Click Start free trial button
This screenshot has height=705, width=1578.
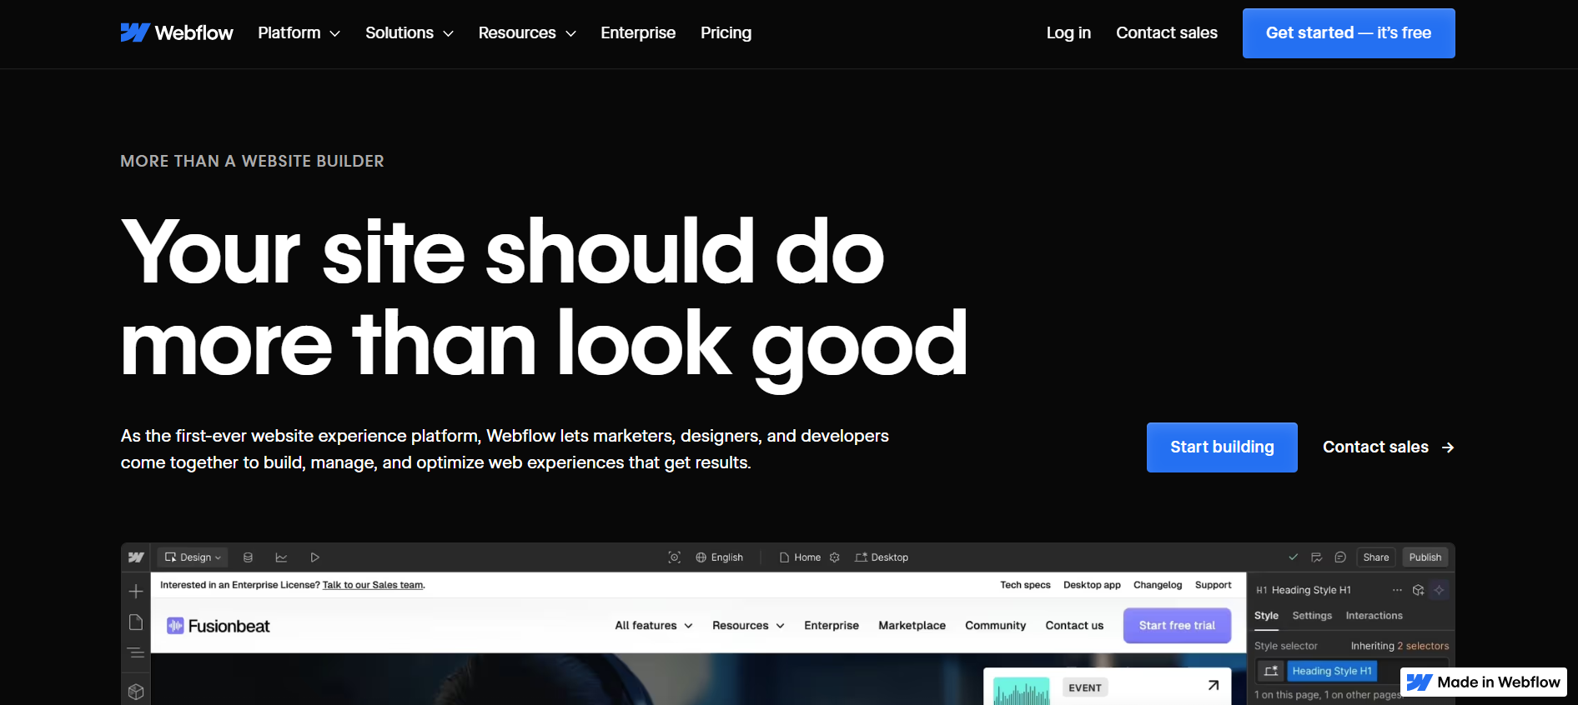1177,626
